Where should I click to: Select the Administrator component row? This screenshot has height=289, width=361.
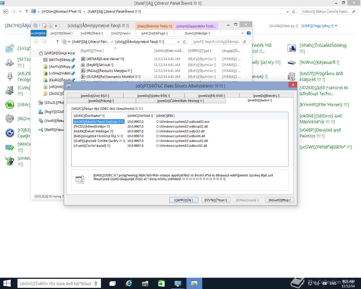click(180, 126)
